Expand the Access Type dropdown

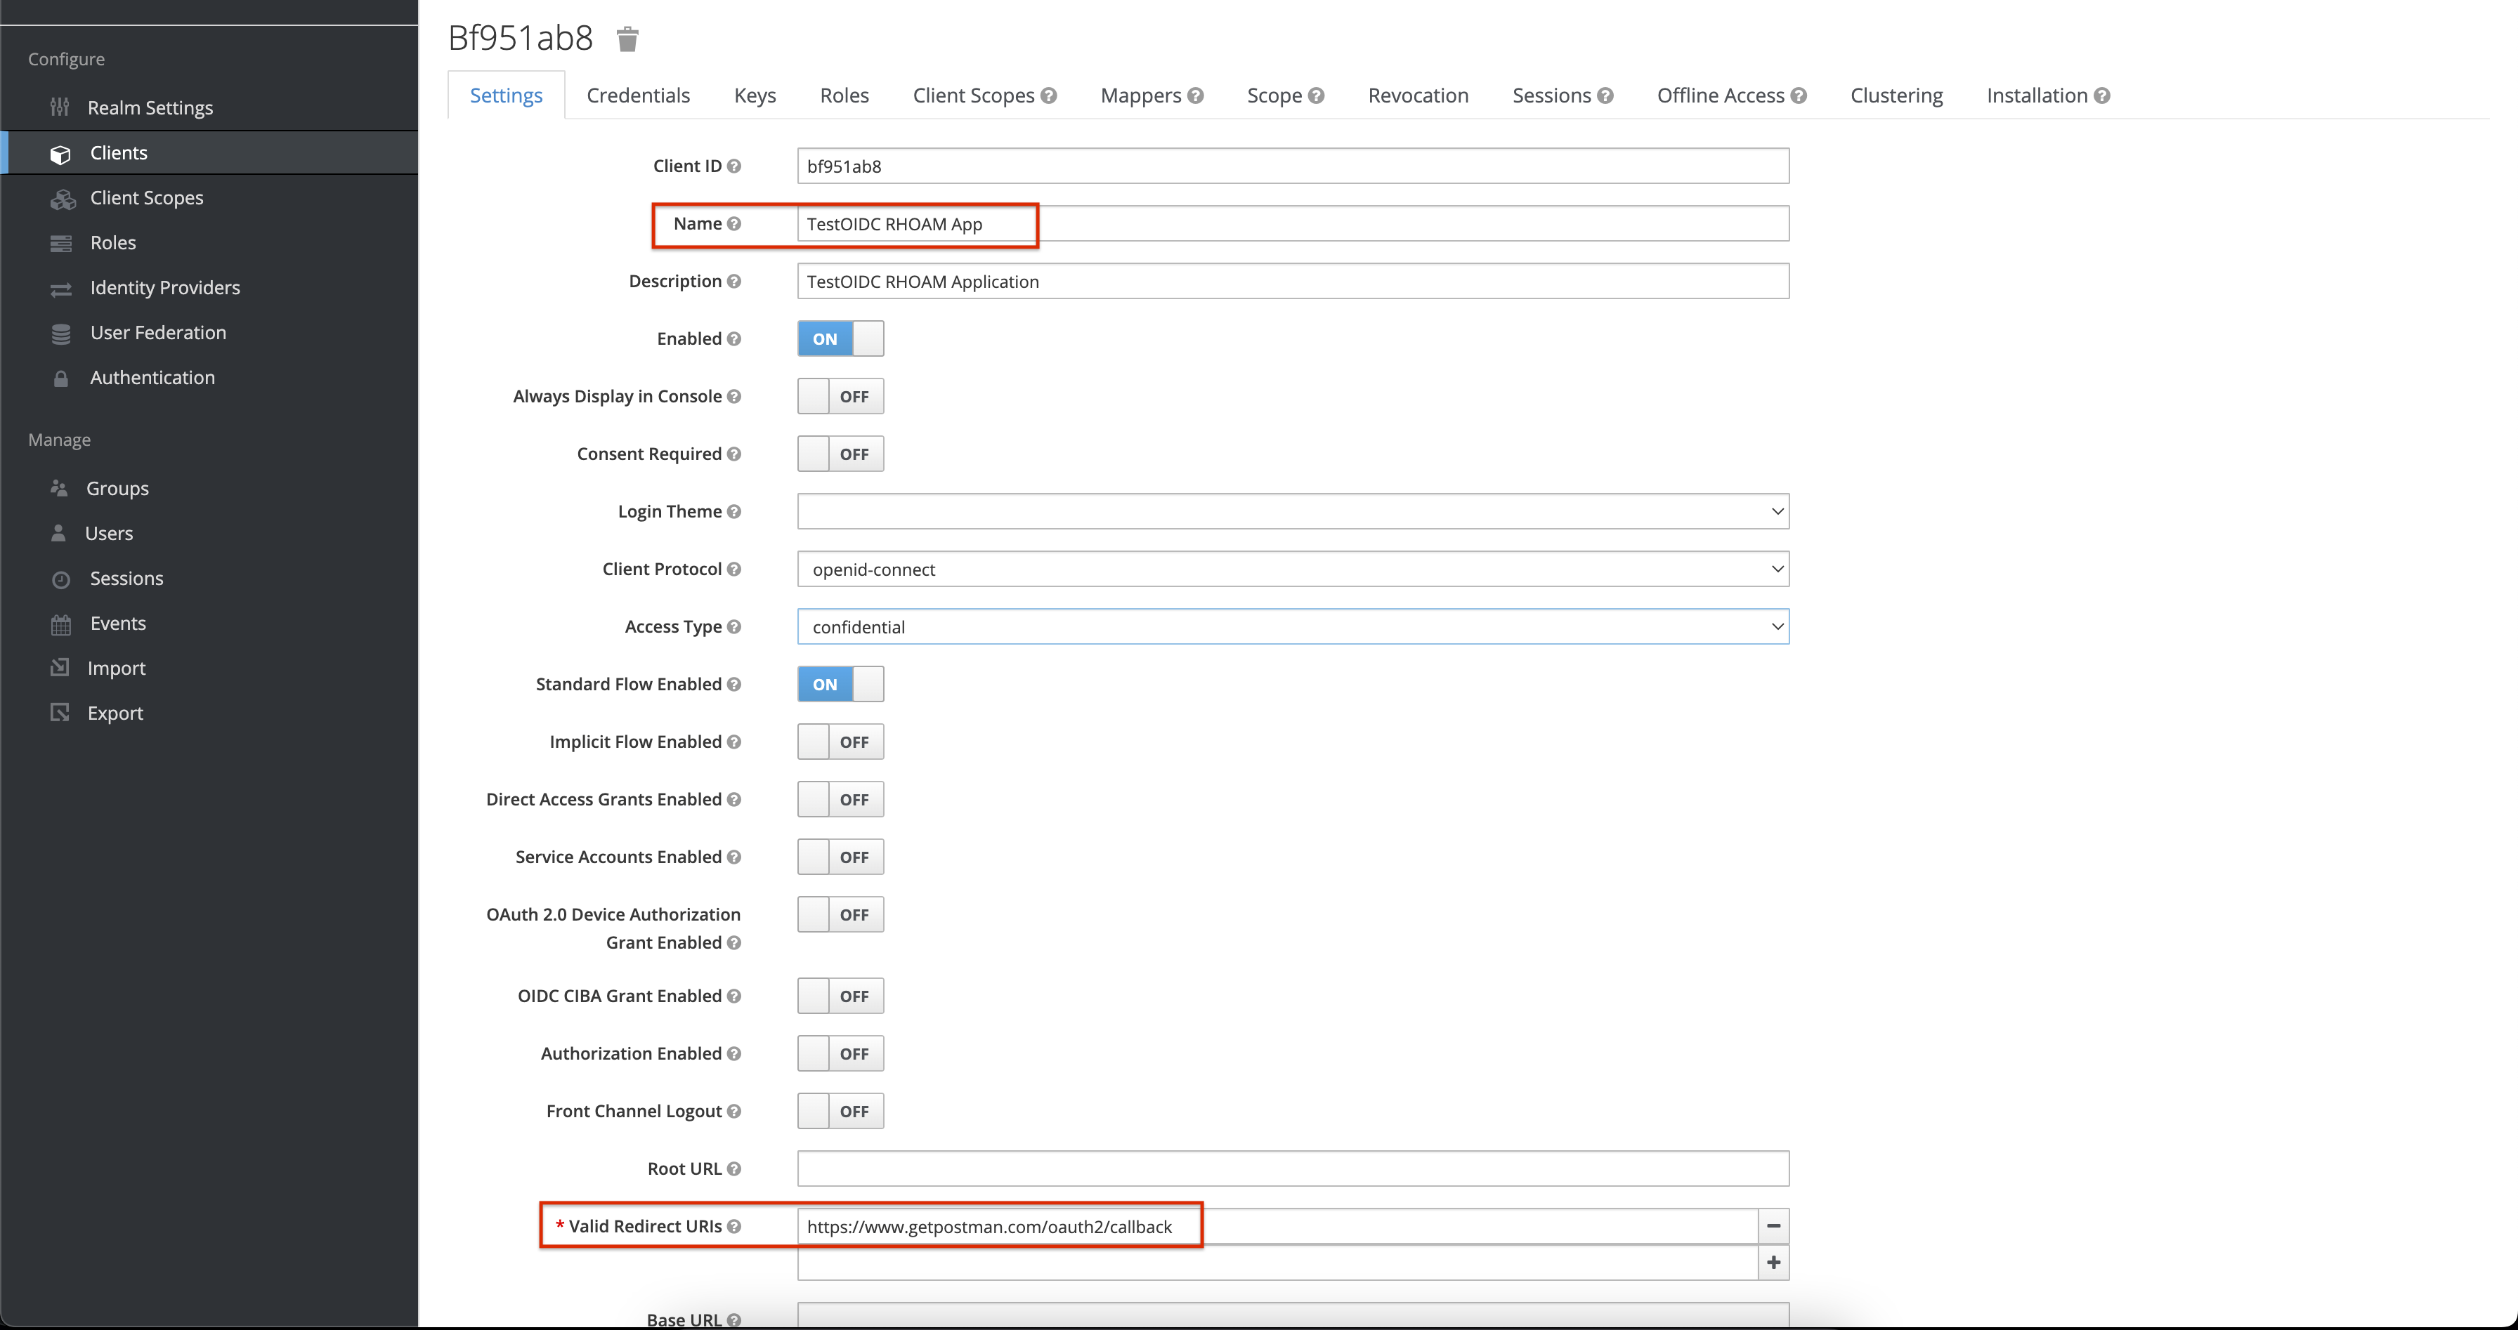point(1292,627)
